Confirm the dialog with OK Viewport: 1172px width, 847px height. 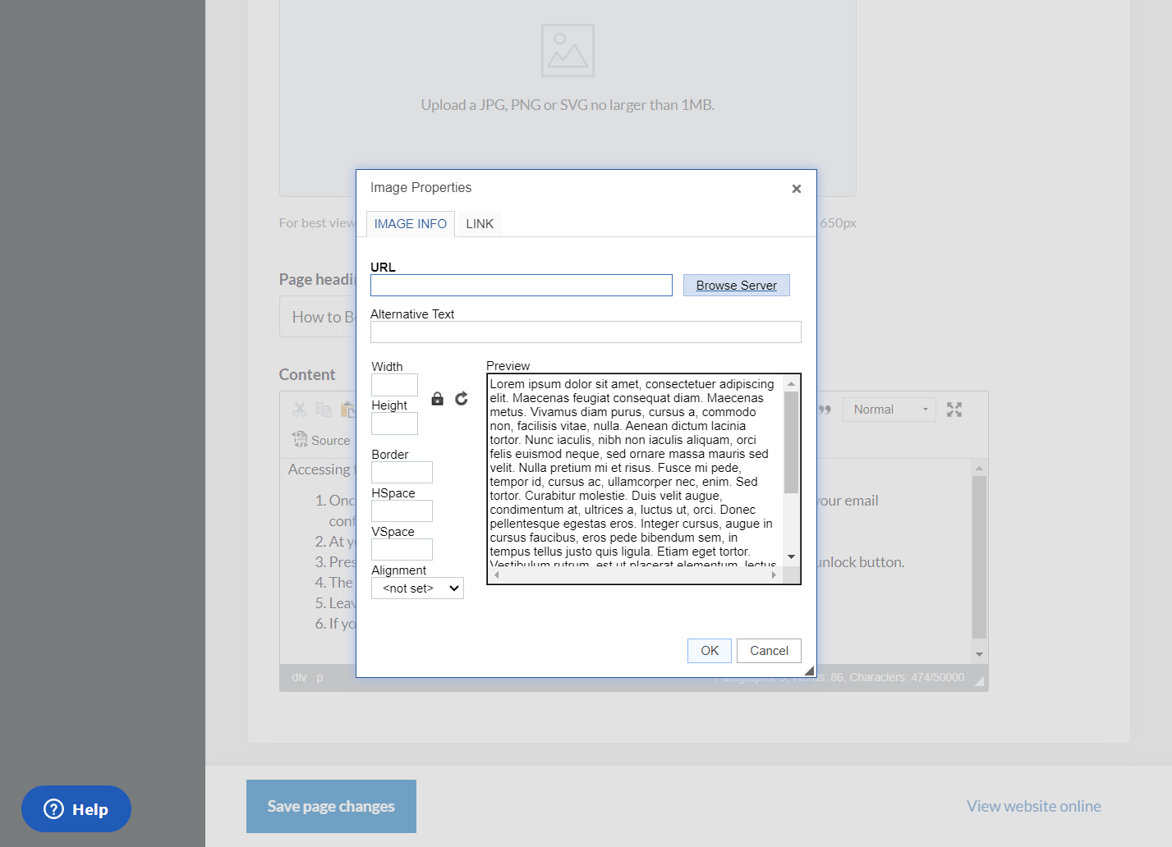710,651
